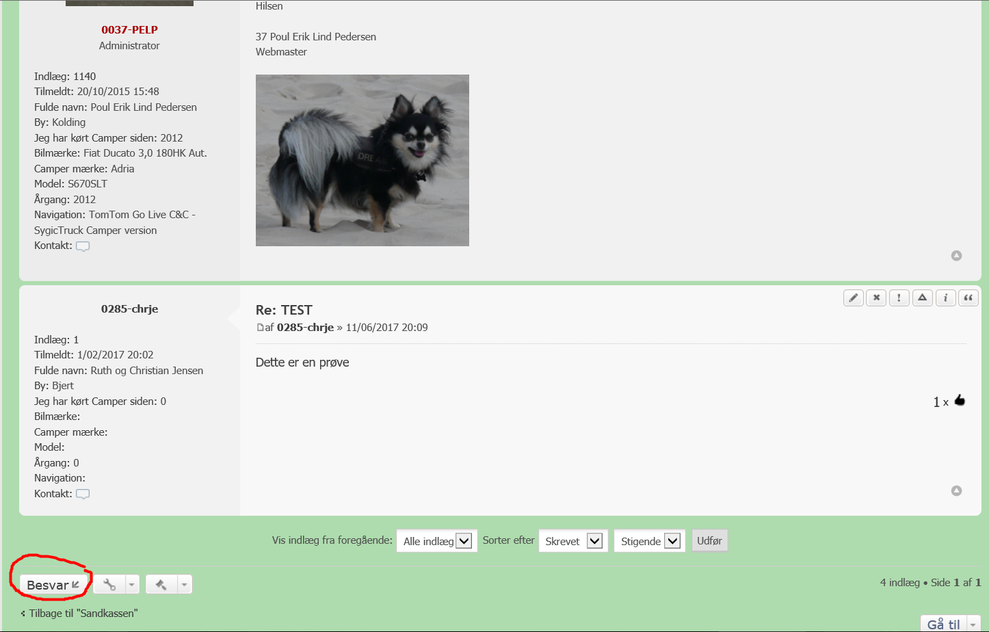
Task: Click 'Model: S670SLT' text
Action: 70,184
